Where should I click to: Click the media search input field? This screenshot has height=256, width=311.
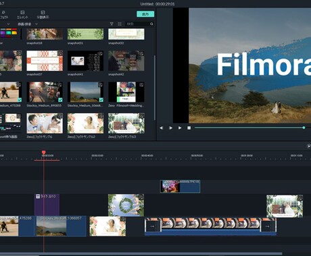(x=137, y=24)
